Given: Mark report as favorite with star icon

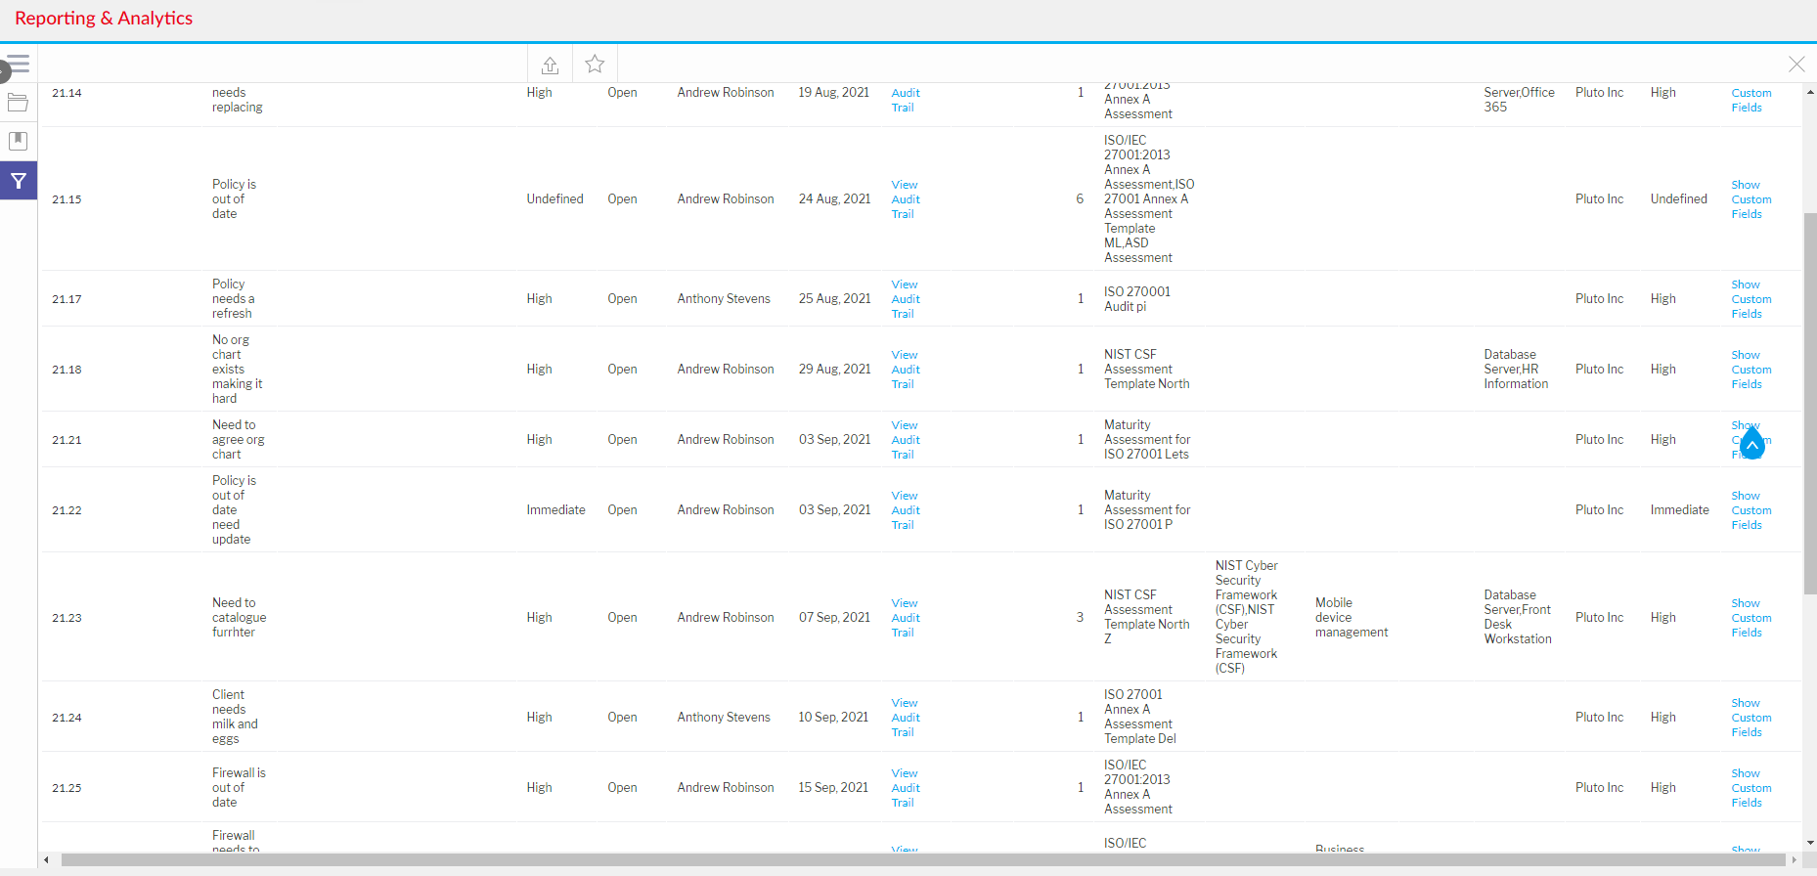Looking at the screenshot, I should coord(595,65).
